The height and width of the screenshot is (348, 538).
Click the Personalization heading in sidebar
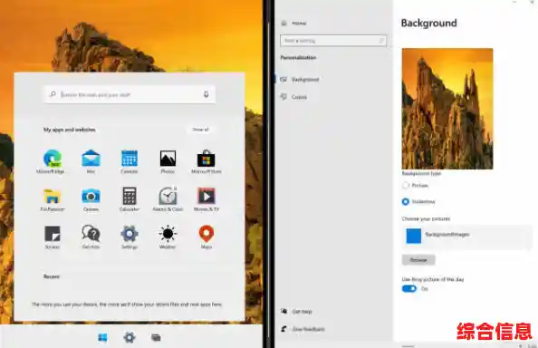click(298, 57)
